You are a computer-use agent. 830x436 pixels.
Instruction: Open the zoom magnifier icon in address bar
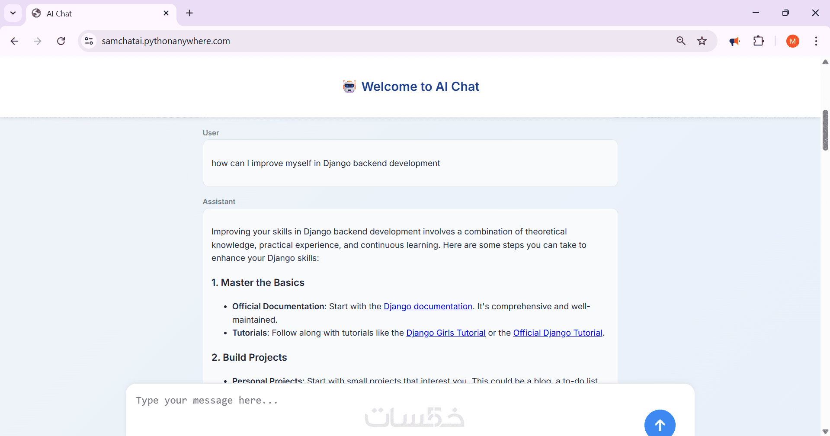pos(681,41)
